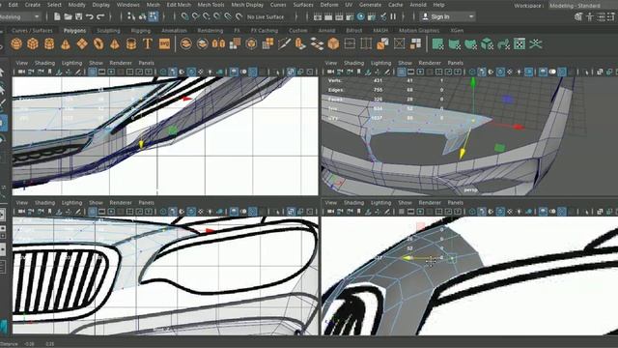The height and width of the screenshot is (348, 618).
Task: Toggle snap to curves magnet icon
Action: [195, 16]
